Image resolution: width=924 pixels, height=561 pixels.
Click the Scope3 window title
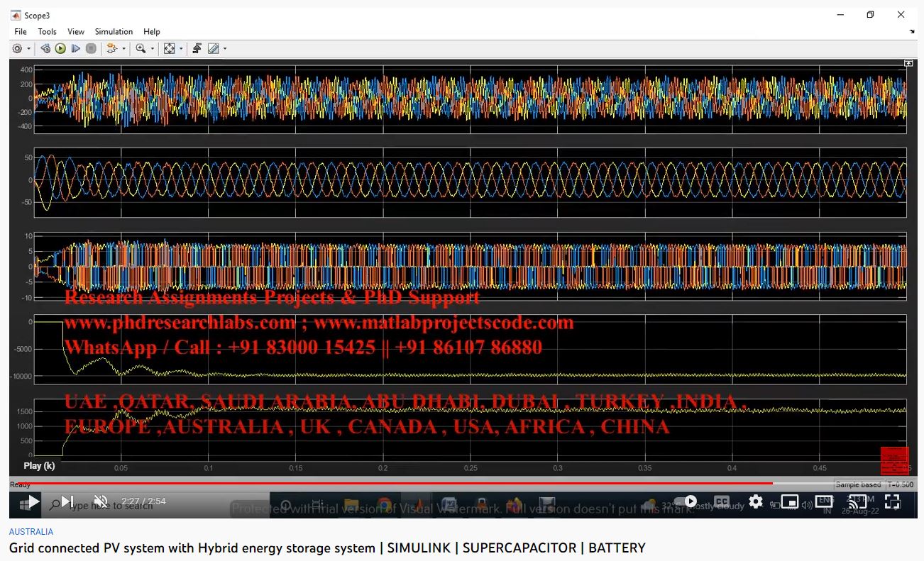coord(37,15)
